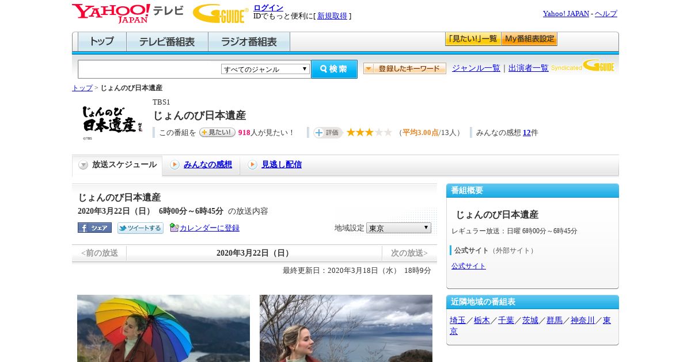Click the Twitter ツイートする button
The height and width of the screenshot is (362, 691).
(x=141, y=228)
